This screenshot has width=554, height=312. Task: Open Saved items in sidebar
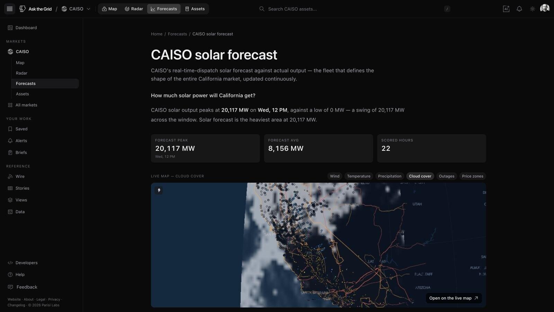(42, 129)
